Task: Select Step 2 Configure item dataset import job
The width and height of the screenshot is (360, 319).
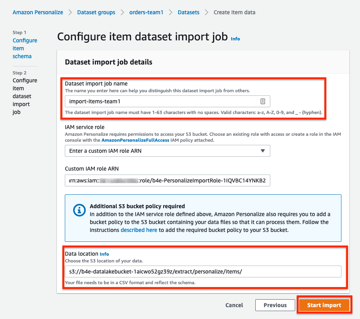Action: pos(25,96)
